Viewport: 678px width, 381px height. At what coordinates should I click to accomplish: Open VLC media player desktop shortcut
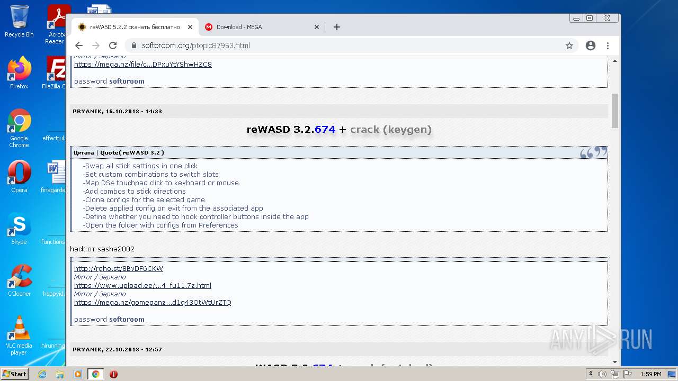(x=19, y=335)
